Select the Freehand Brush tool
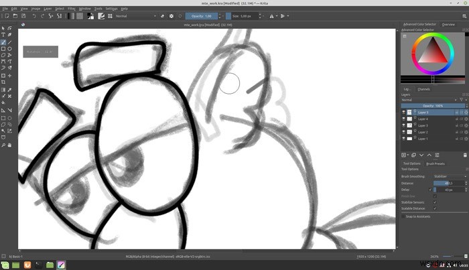This screenshot has height=270, width=469. point(3,42)
